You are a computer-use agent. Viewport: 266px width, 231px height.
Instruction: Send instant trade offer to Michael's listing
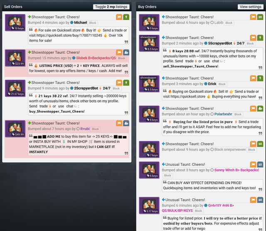point(126,17)
